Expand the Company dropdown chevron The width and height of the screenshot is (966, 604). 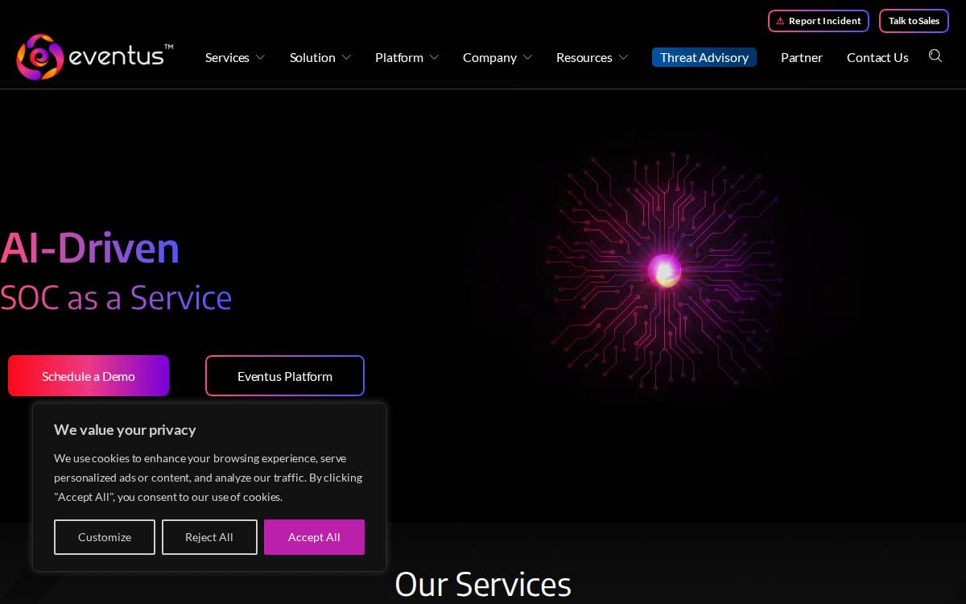click(527, 57)
